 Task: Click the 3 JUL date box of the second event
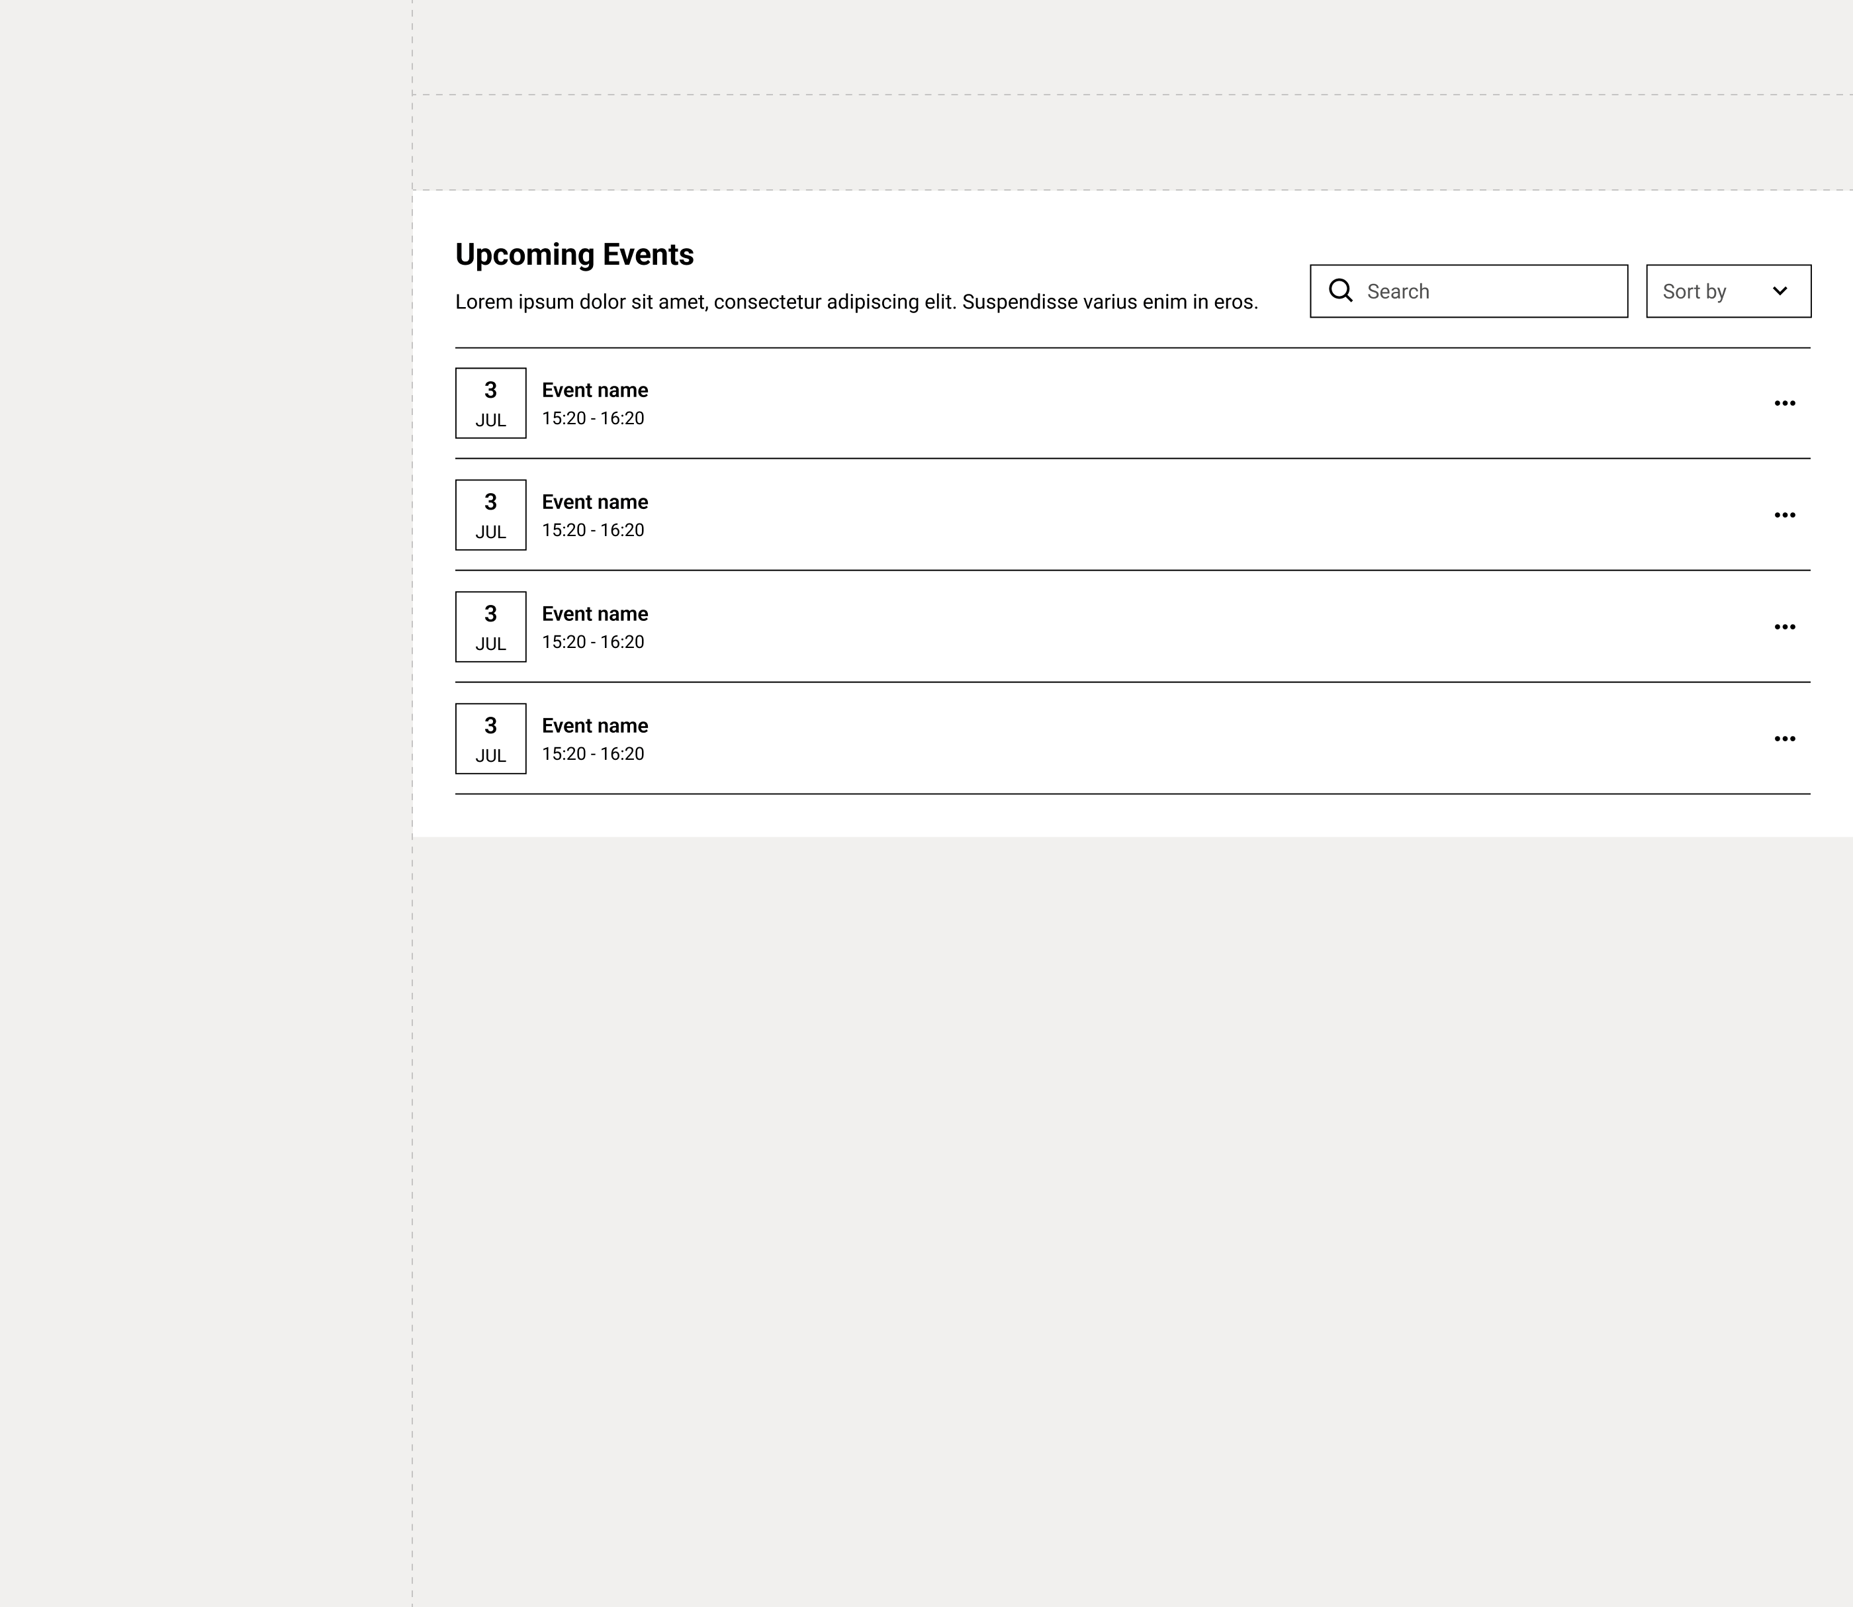point(490,515)
